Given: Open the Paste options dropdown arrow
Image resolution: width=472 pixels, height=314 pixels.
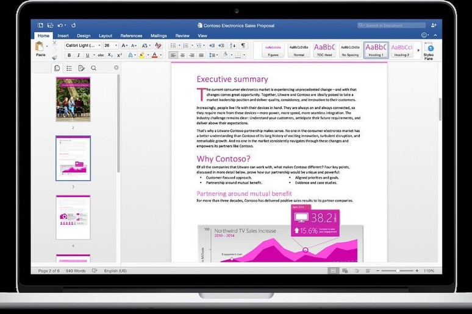Looking at the screenshot, I should 47,46.
